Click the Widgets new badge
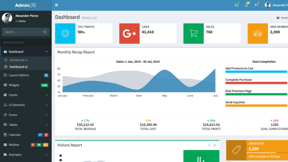The height and width of the screenshot is (162, 288). 44,85
